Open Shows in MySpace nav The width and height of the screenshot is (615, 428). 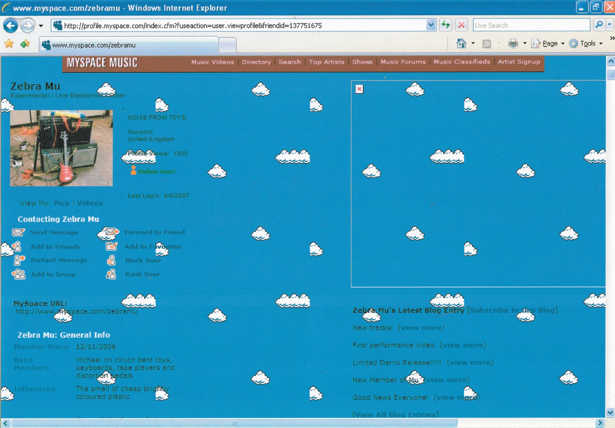point(362,62)
